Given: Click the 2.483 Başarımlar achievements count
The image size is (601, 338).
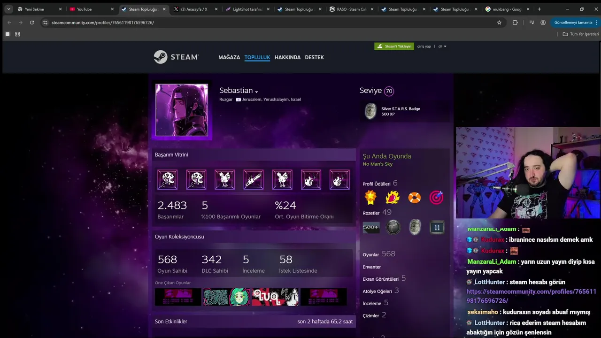Looking at the screenshot, I should click(x=172, y=210).
